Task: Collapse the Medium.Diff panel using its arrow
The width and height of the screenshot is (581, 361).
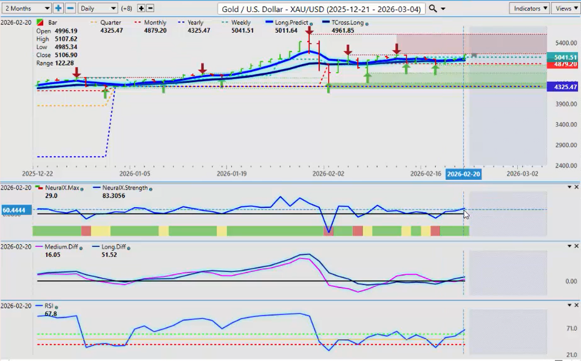Action: click(x=568, y=247)
